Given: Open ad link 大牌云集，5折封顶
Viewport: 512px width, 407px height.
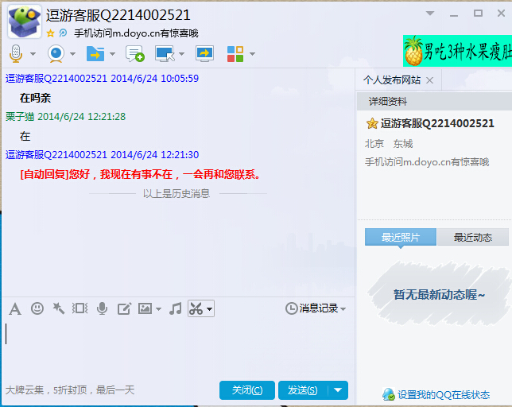Looking at the screenshot, I should tap(70, 390).
